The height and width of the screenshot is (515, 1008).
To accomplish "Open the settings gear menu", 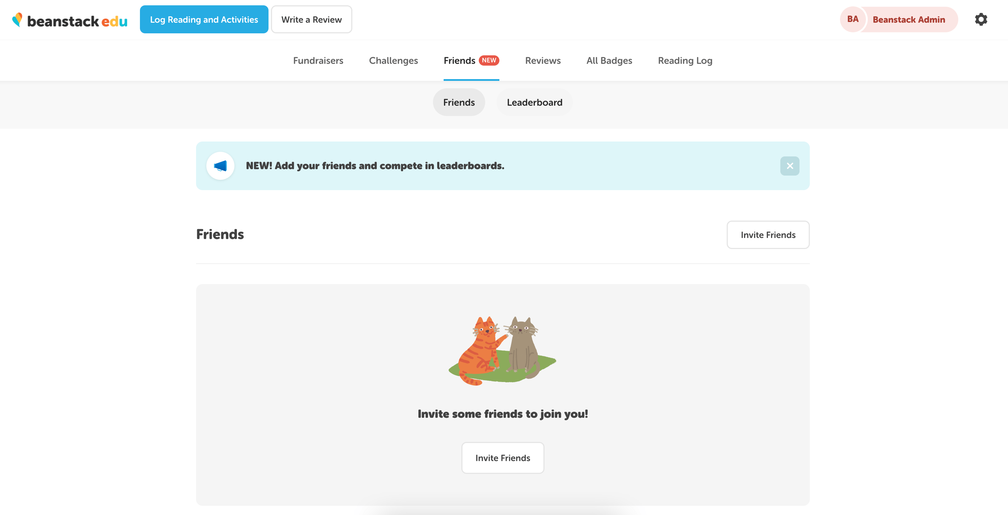I will (x=981, y=19).
